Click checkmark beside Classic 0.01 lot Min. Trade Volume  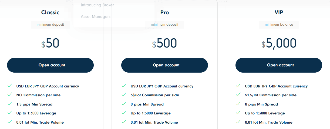[x=10, y=122]
